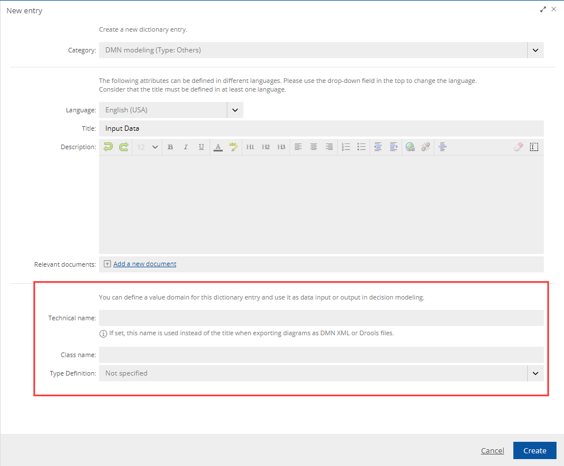Open the font color picker
The width and height of the screenshot is (564, 466).
(x=218, y=147)
